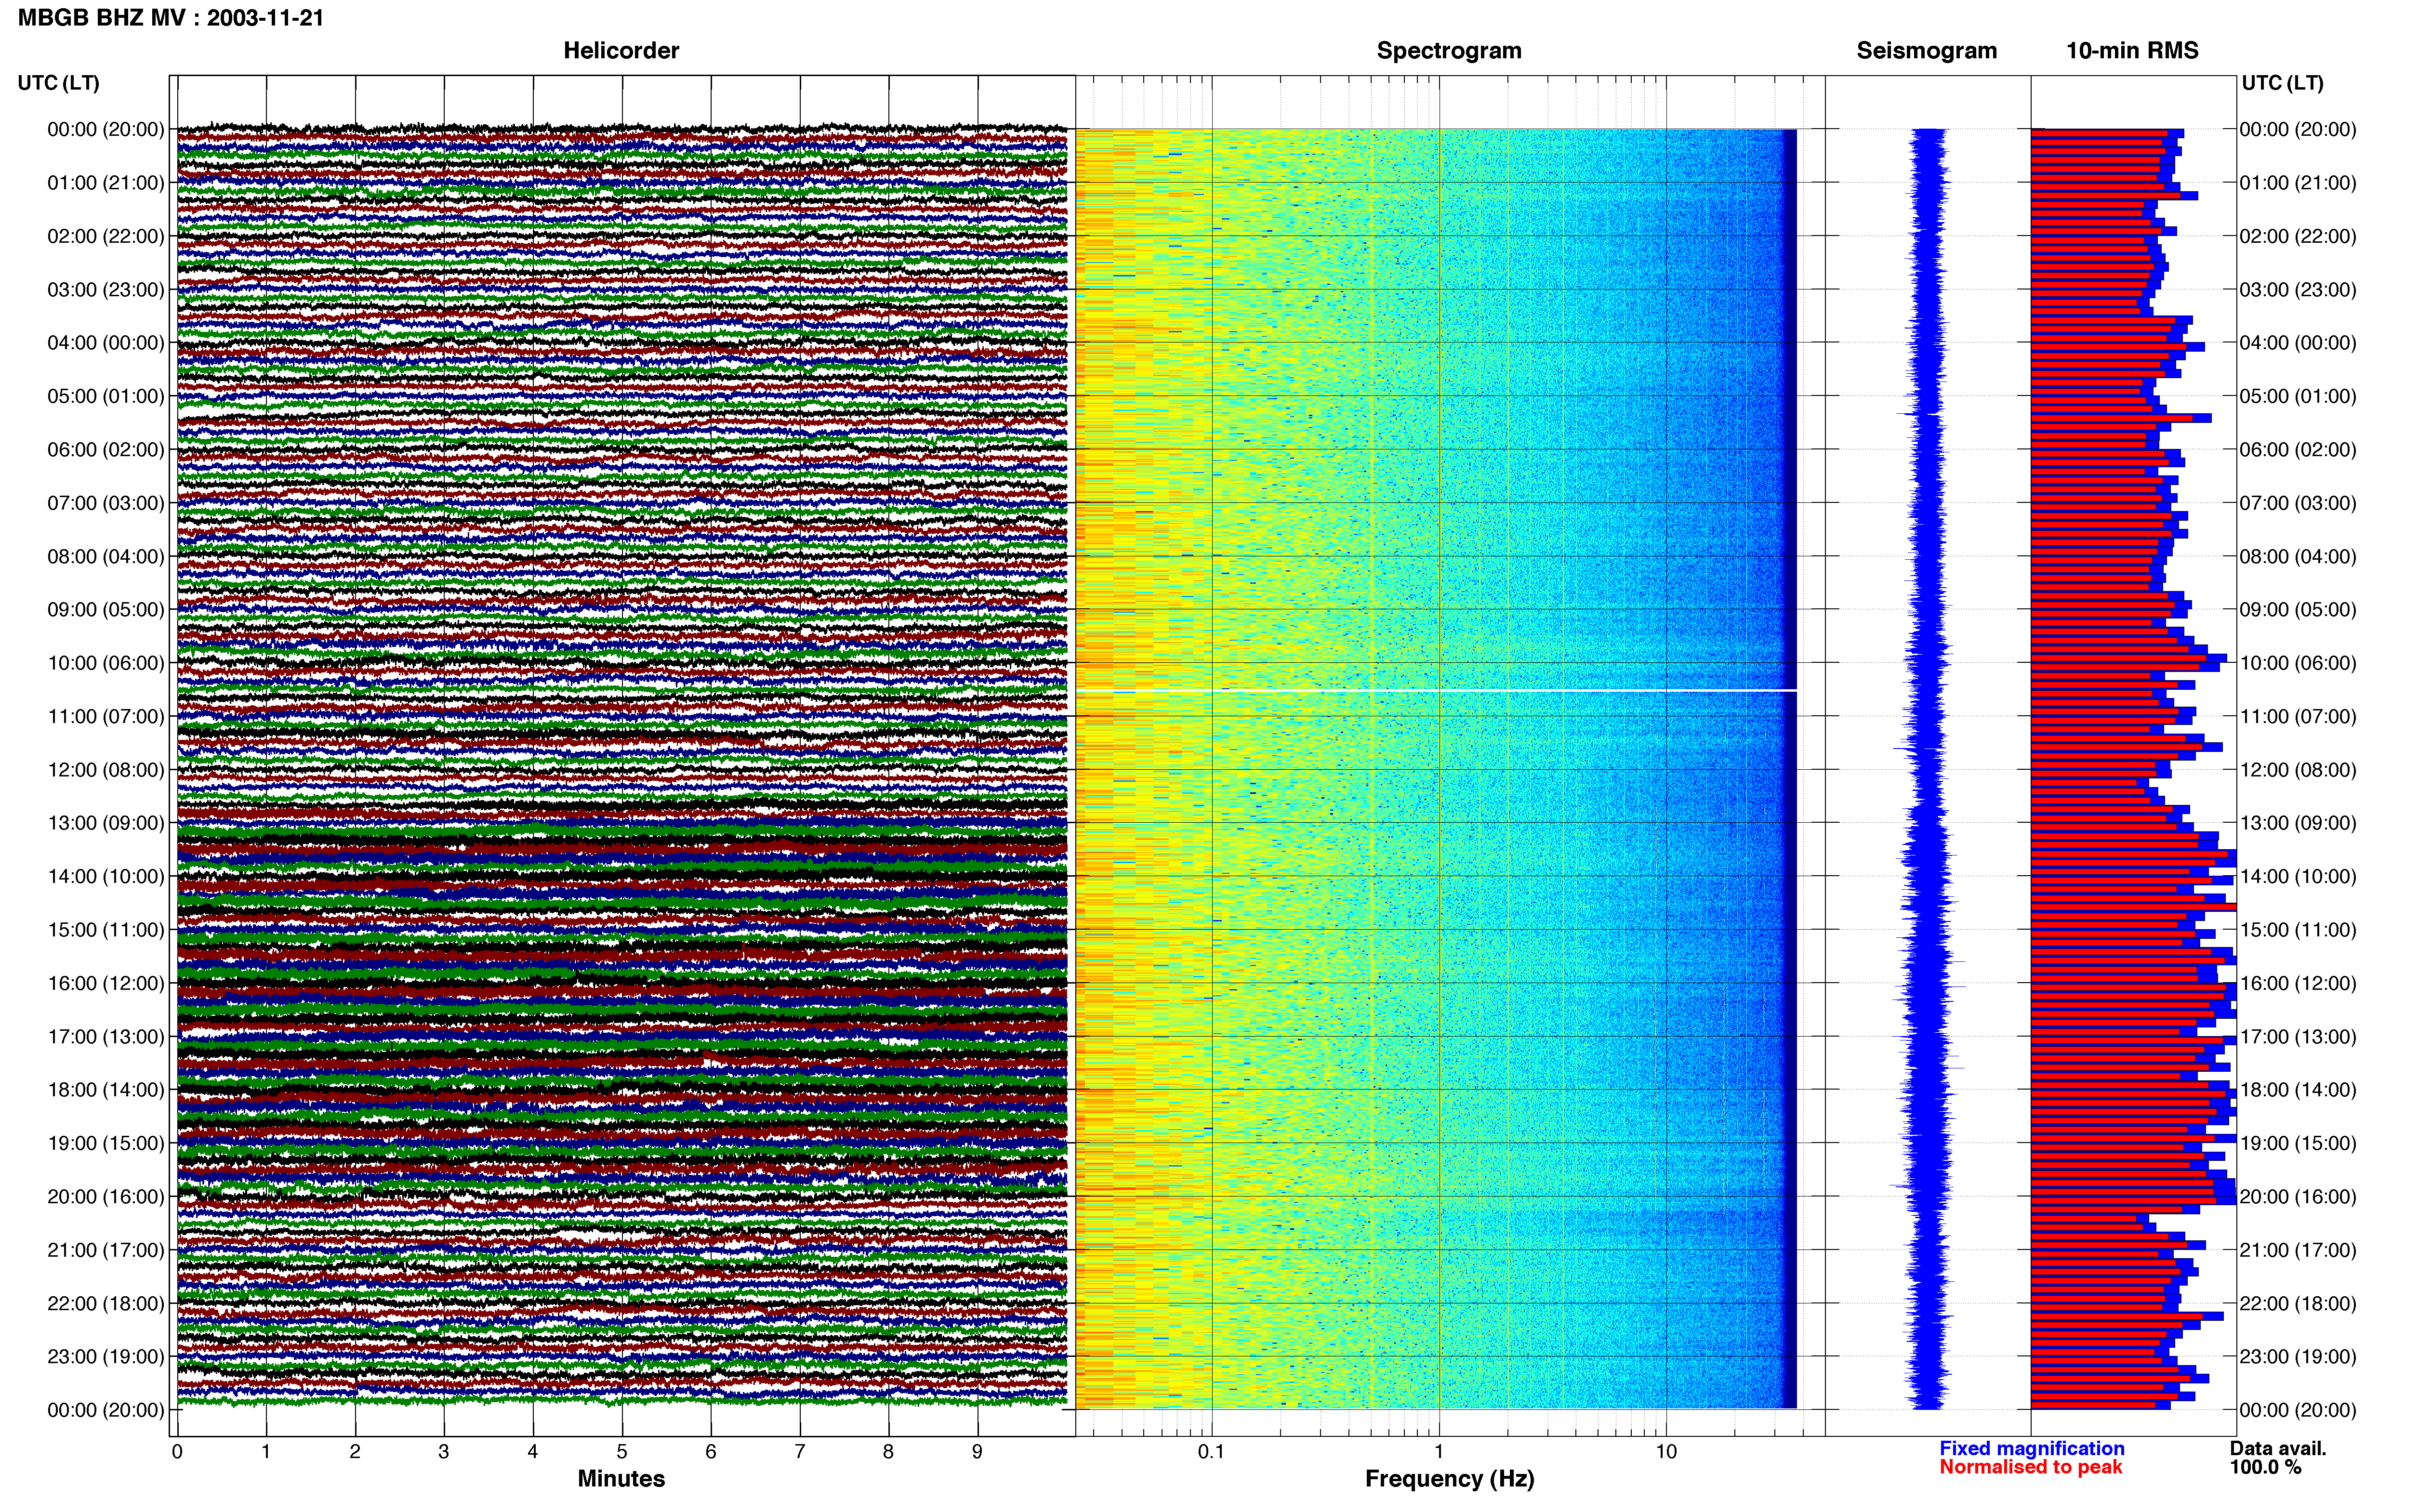Click tick '4' on the Minutes axis

point(533,1452)
